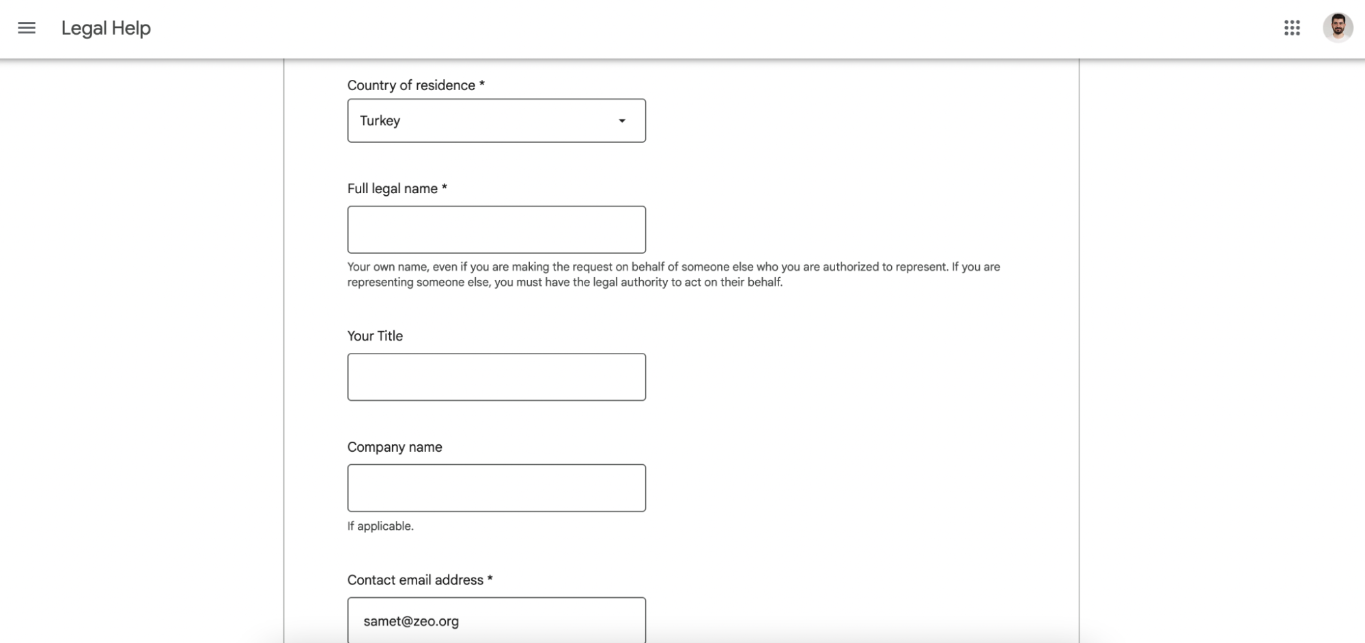
Task: Focus the Your Title field
Action: coord(496,377)
